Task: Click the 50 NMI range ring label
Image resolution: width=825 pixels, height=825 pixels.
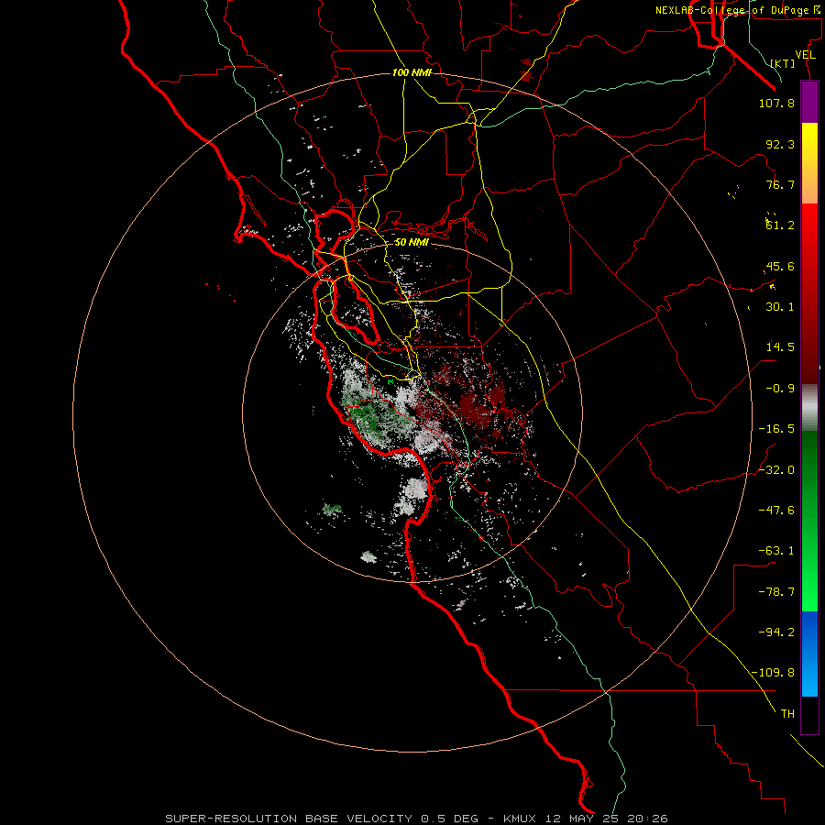Action: pos(412,243)
